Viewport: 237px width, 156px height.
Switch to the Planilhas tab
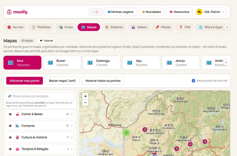coord(41,27)
